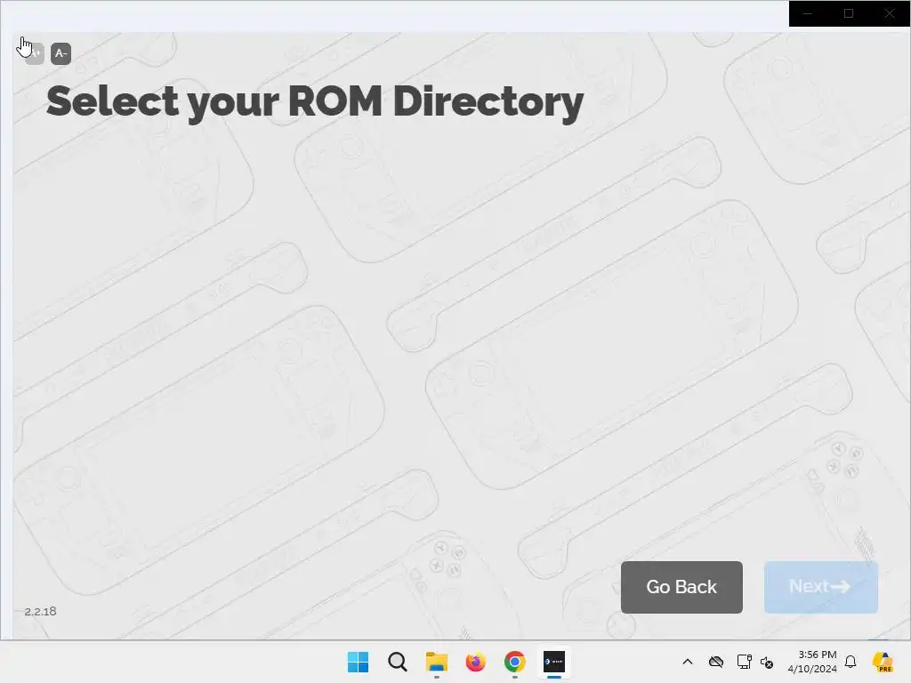911x683 pixels.
Task: Open the notification bell
Action: pos(851,662)
